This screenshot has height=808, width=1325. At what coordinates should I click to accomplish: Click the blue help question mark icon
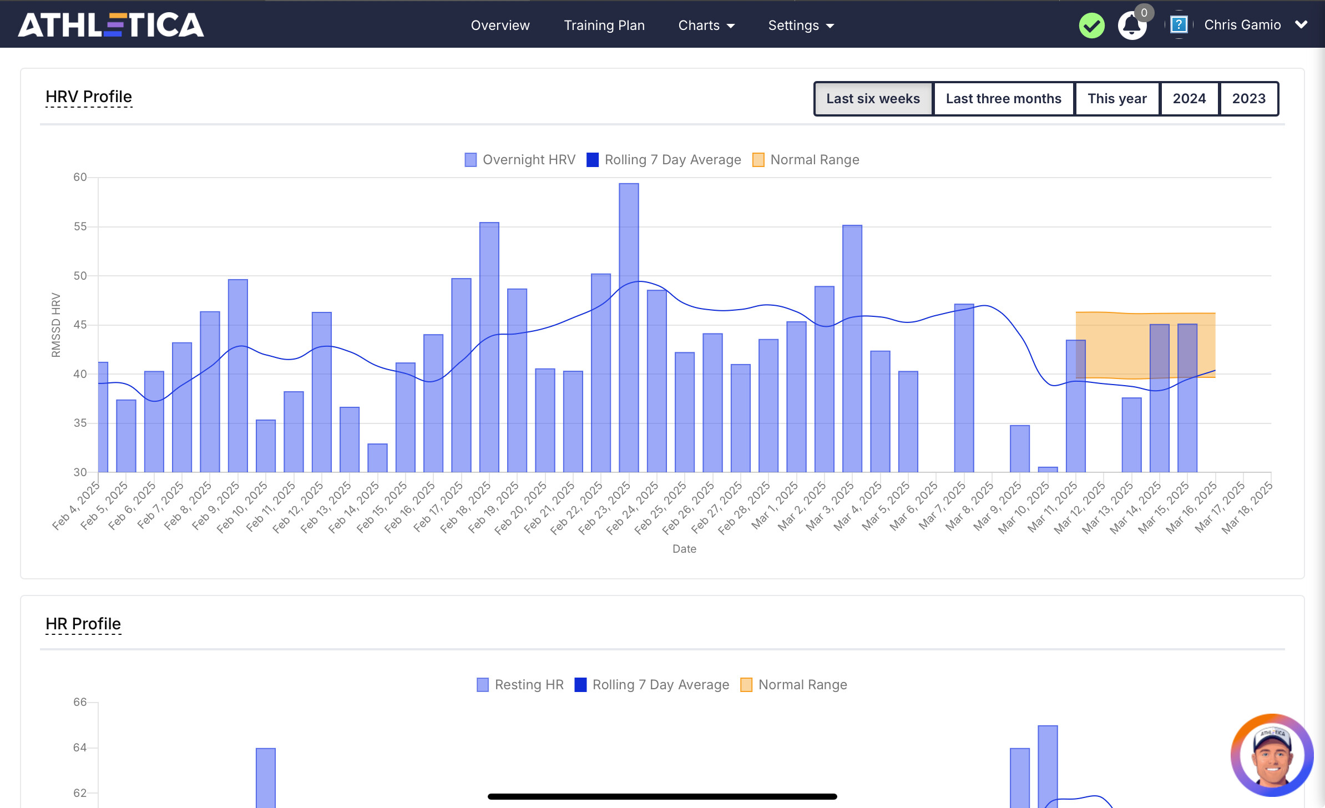point(1179,25)
